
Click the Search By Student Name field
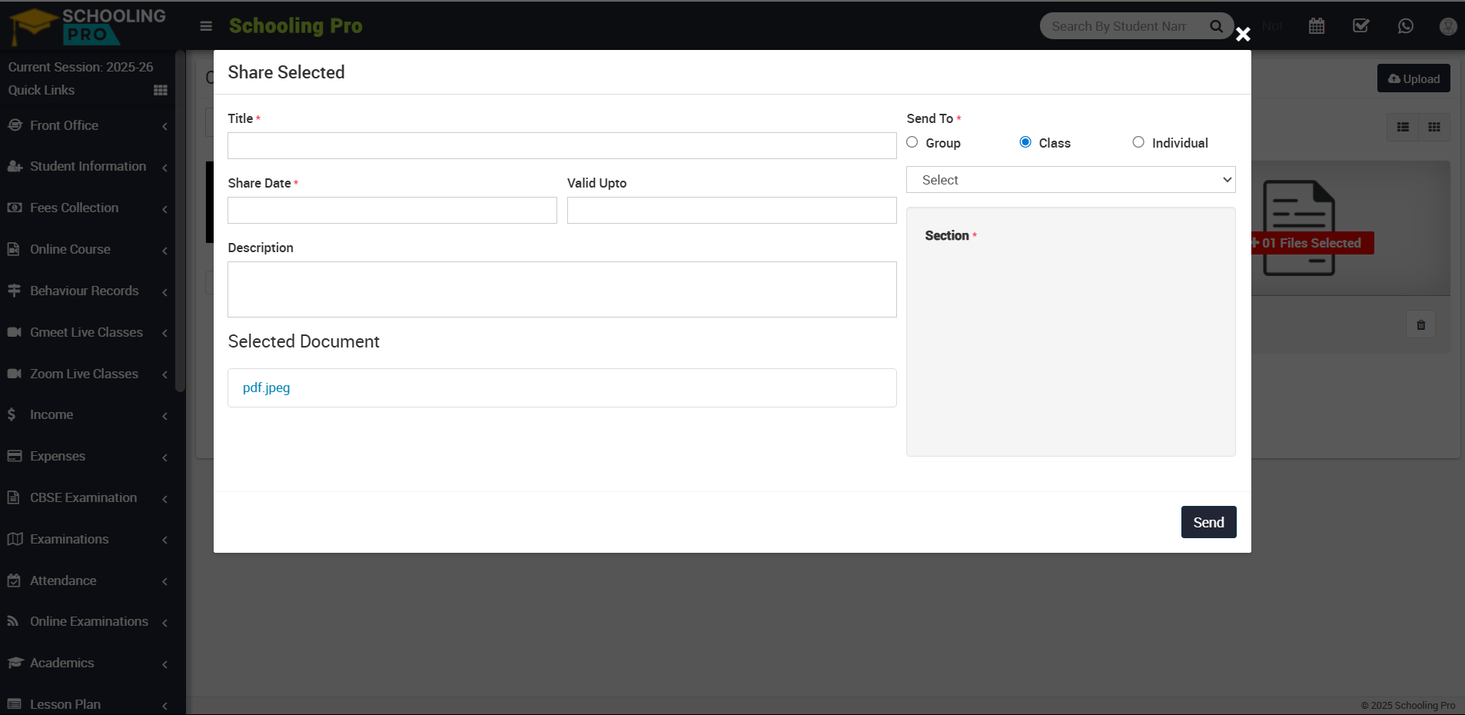pos(1119,26)
